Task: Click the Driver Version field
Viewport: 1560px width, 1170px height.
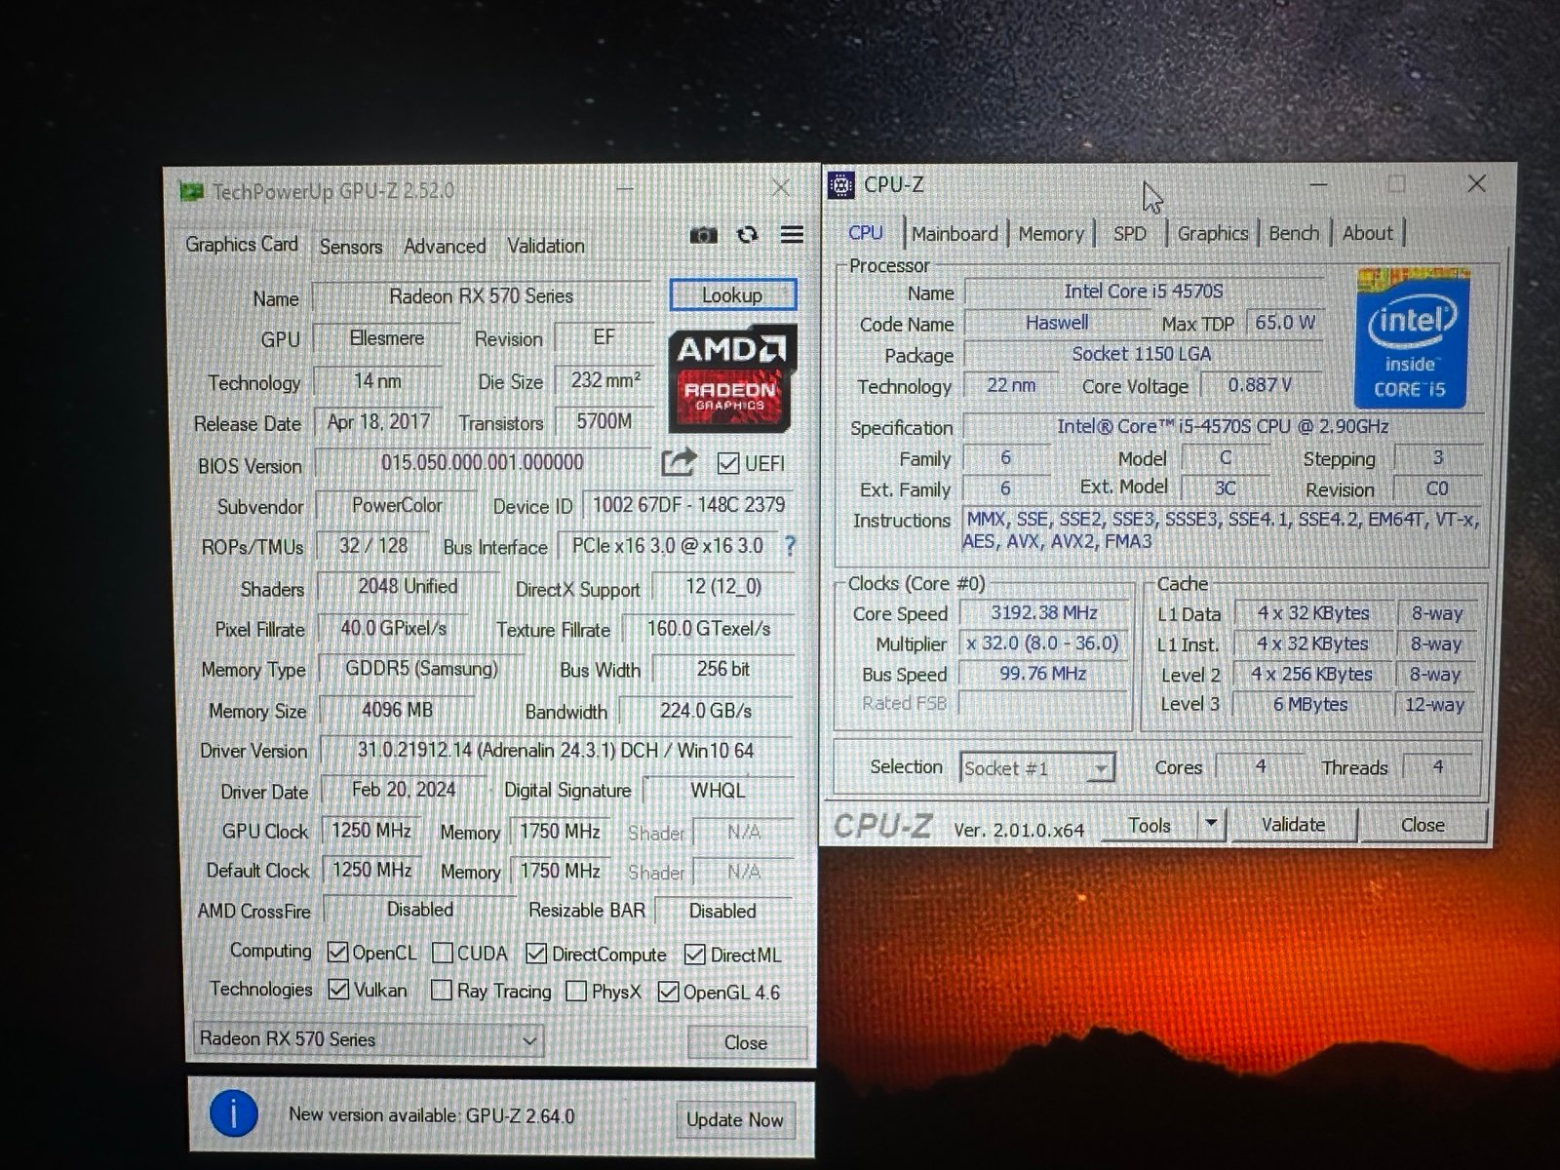Action: (x=556, y=751)
